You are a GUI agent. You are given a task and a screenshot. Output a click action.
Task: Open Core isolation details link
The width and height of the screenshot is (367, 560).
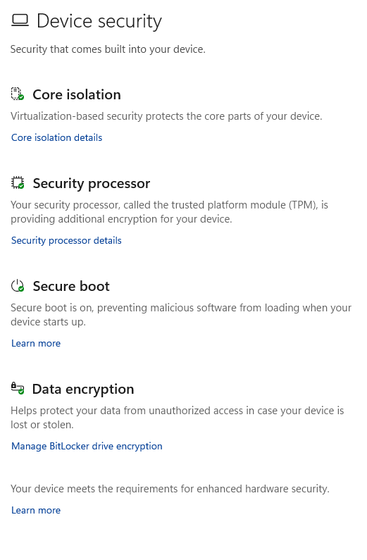point(57,137)
